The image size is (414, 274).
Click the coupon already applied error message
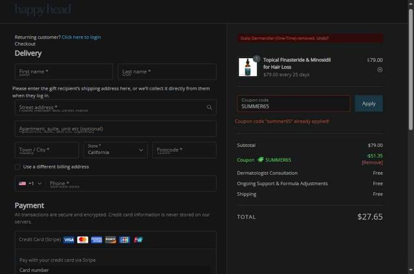[282, 121]
